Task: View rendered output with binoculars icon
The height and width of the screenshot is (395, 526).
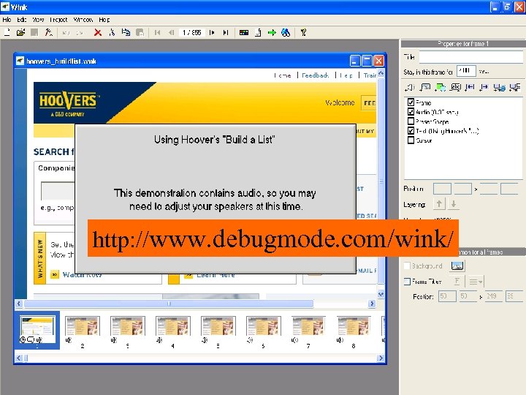Action: (x=286, y=32)
